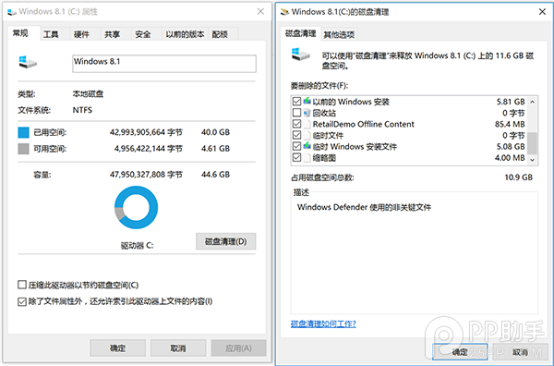Click the file list scroll down arrow
The width and height of the screenshot is (554, 366).
click(532, 160)
